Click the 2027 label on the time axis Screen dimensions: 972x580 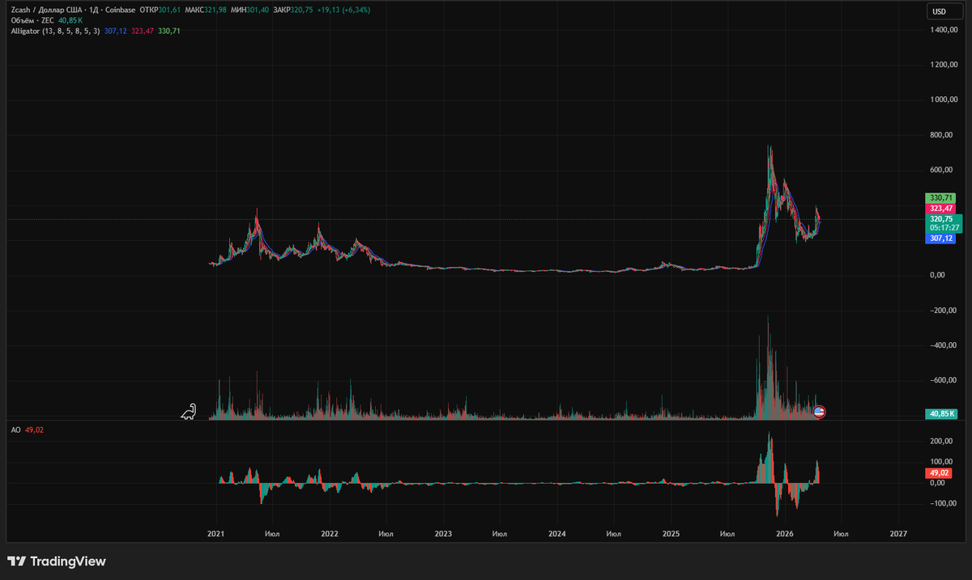[x=897, y=534]
